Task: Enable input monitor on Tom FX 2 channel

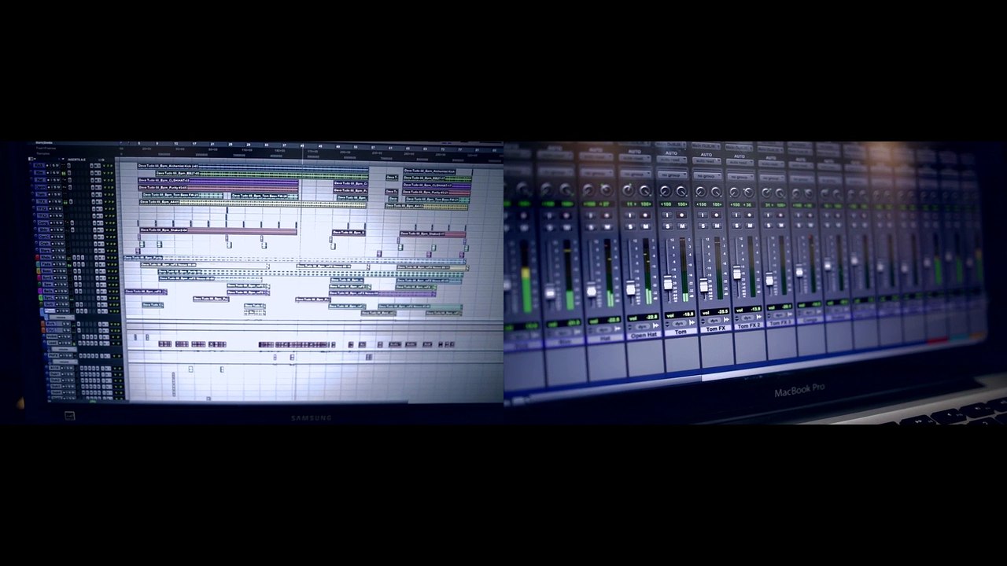Action: (736, 215)
